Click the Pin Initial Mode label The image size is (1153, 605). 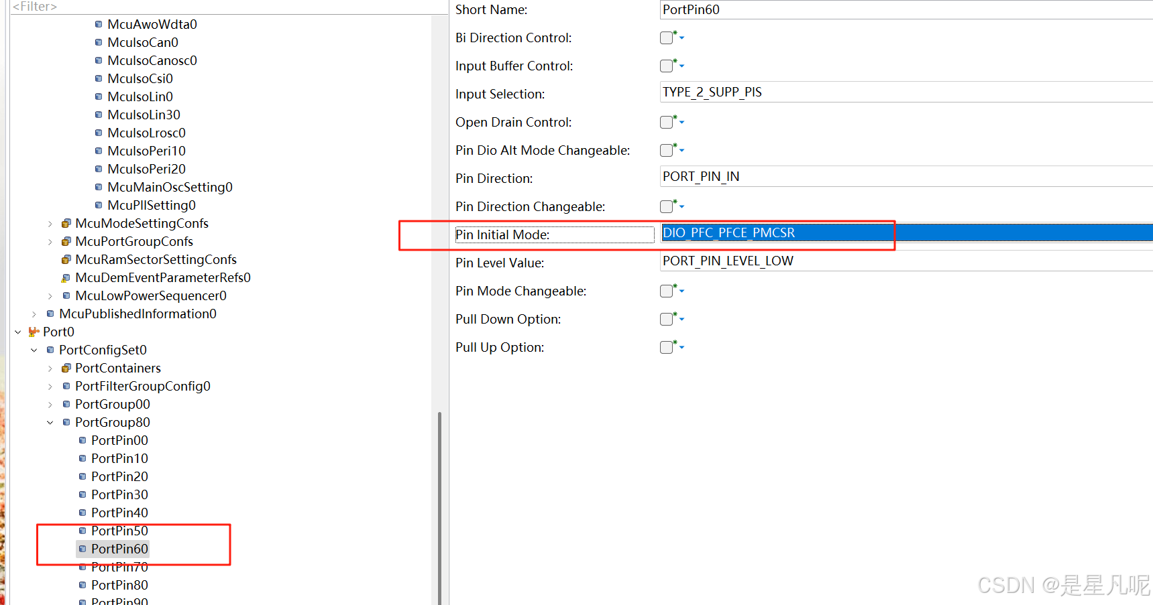pos(502,234)
